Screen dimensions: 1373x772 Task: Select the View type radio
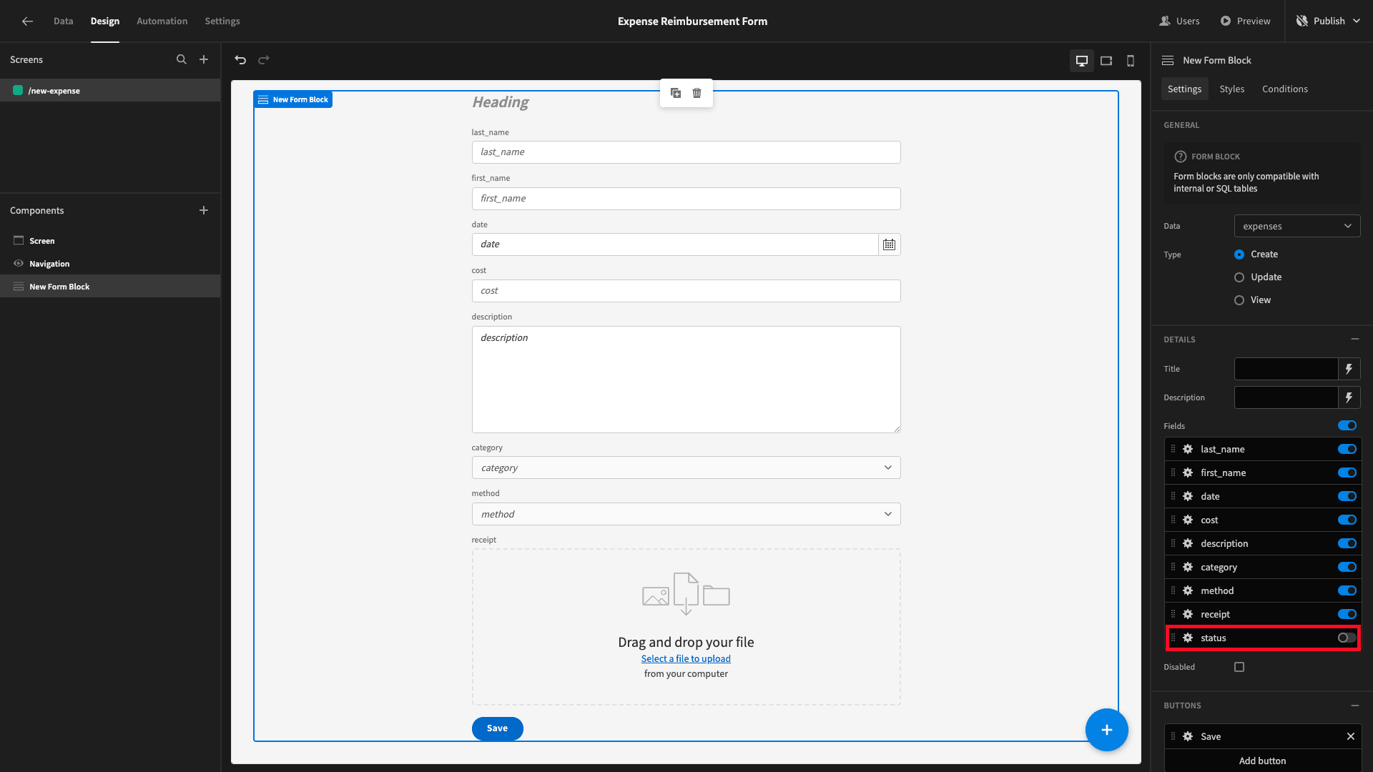point(1239,300)
